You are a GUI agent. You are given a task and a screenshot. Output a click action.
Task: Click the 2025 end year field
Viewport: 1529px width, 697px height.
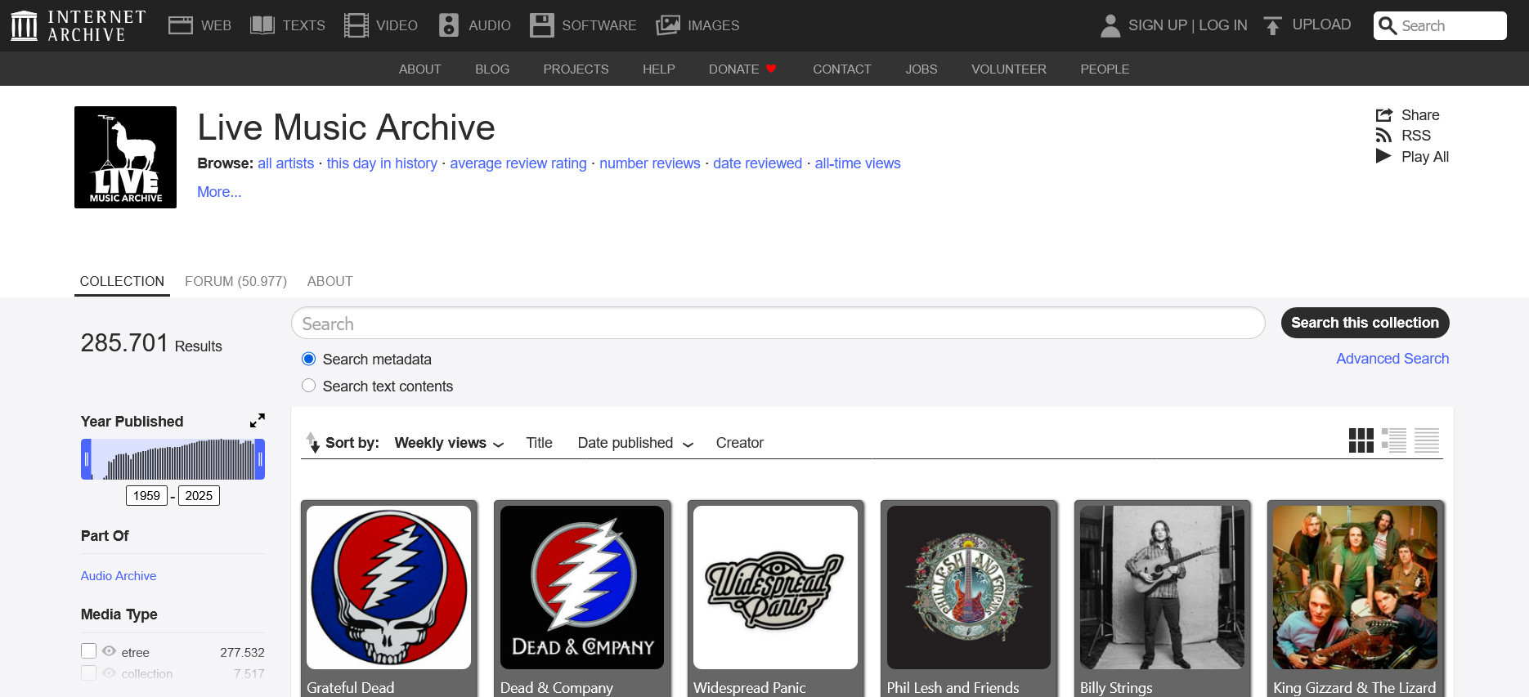click(199, 496)
